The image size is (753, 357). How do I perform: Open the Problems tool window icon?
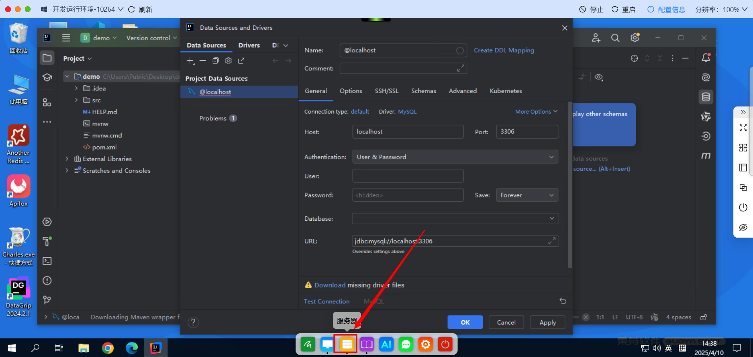47,281
